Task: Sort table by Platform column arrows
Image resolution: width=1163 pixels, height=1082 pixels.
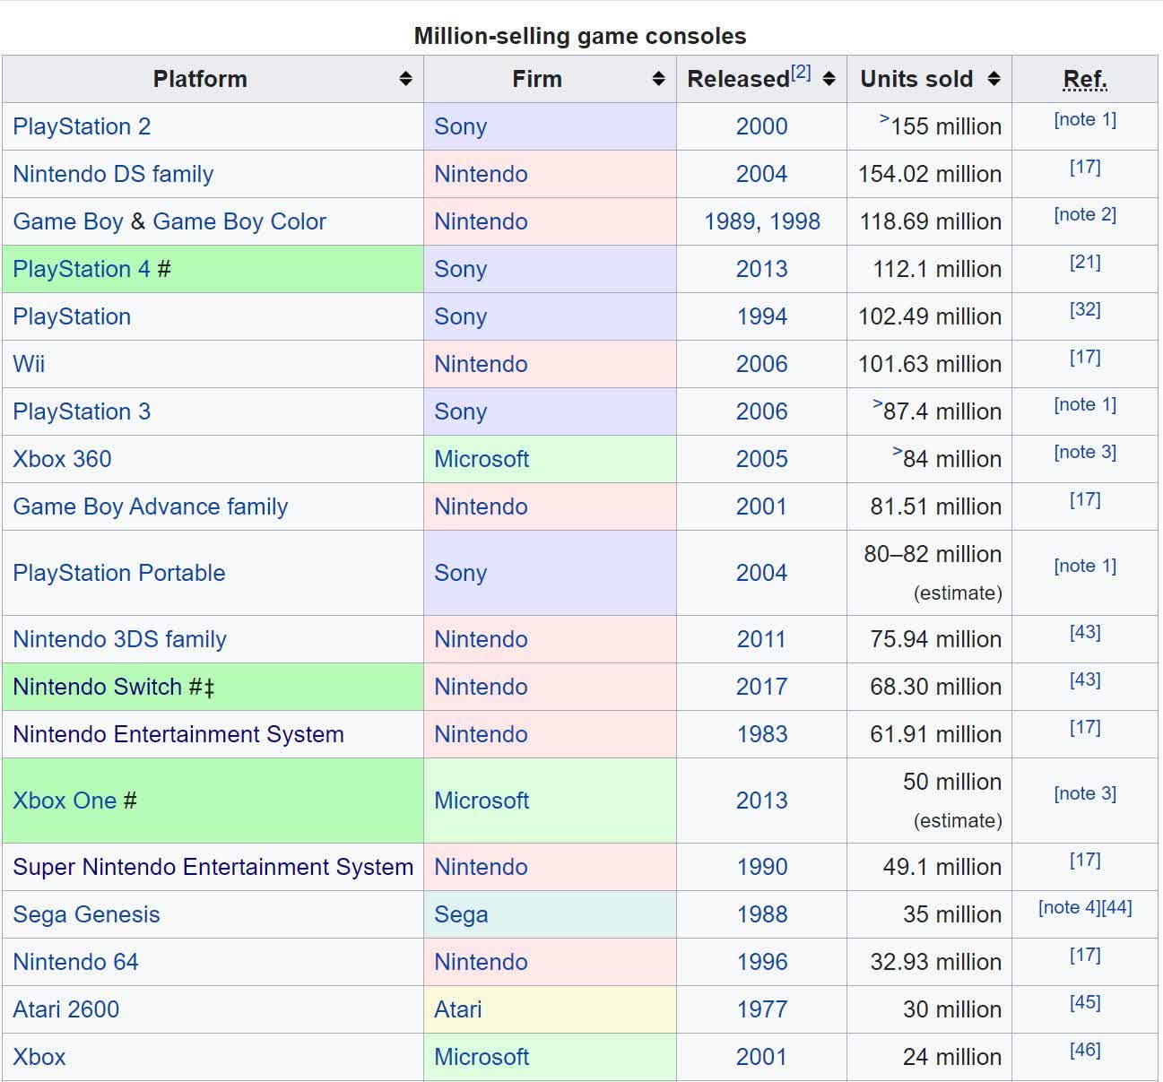Action: click(x=405, y=79)
